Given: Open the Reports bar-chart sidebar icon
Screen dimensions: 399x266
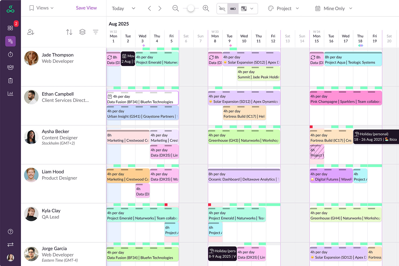Looking at the screenshot, I should point(10,93).
